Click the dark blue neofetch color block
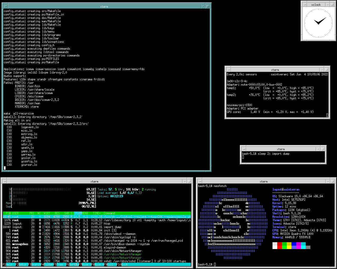Image resolution: width=337 pixels, height=269 pixels. (x=294, y=244)
